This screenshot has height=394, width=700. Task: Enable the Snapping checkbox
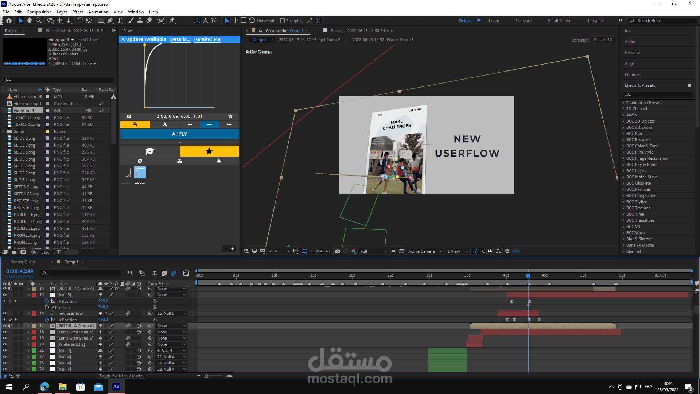(282, 21)
